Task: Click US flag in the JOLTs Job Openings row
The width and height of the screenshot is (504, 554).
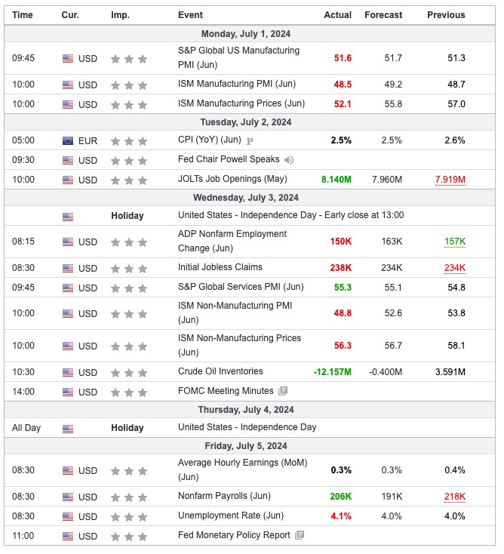Action: click(68, 181)
